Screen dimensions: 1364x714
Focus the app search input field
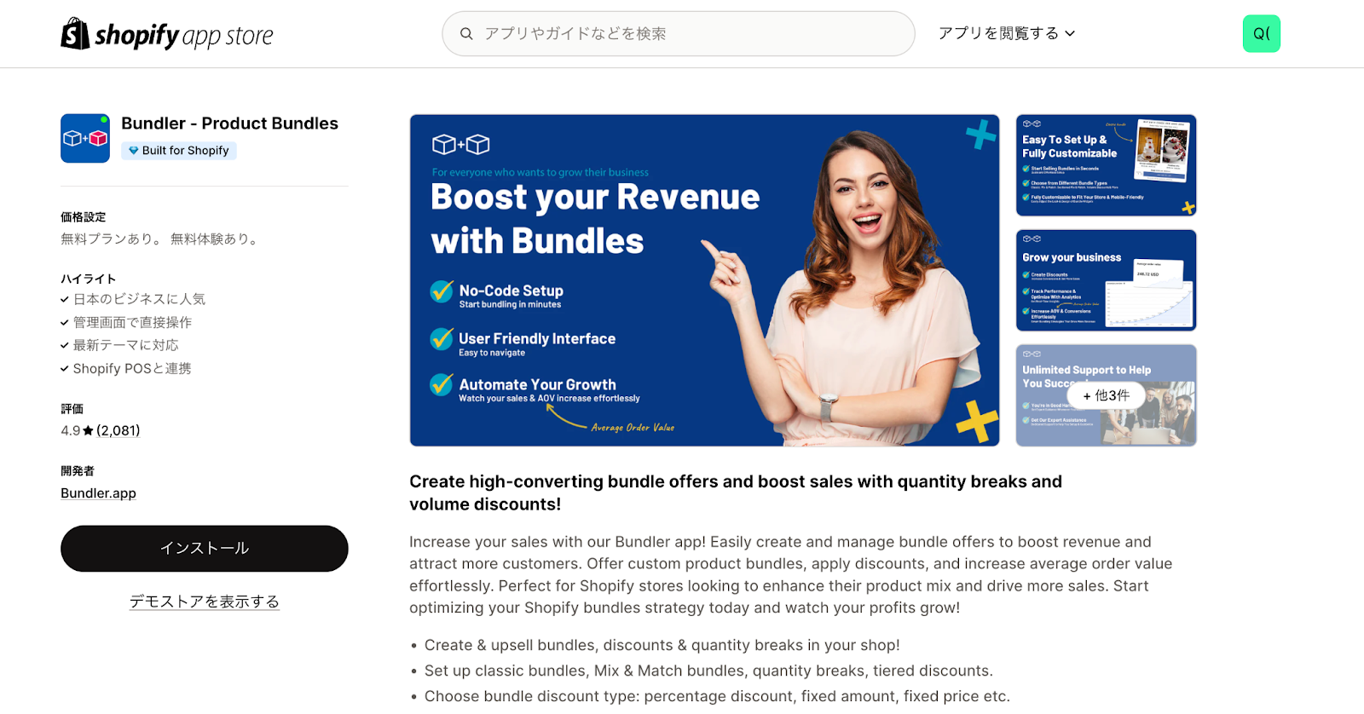click(x=679, y=34)
